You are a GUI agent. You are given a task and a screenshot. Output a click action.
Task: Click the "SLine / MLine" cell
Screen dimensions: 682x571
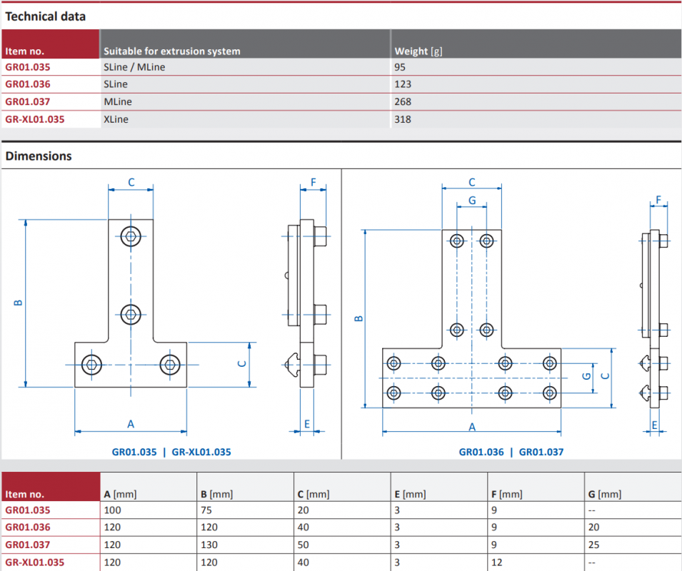coord(134,67)
